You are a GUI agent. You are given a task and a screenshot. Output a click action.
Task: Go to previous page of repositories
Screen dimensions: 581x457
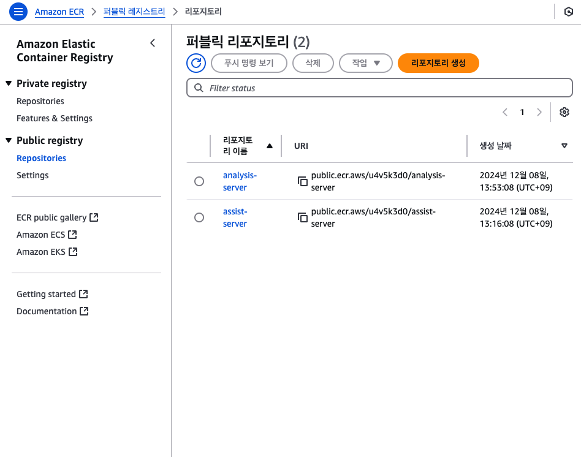(x=504, y=112)
